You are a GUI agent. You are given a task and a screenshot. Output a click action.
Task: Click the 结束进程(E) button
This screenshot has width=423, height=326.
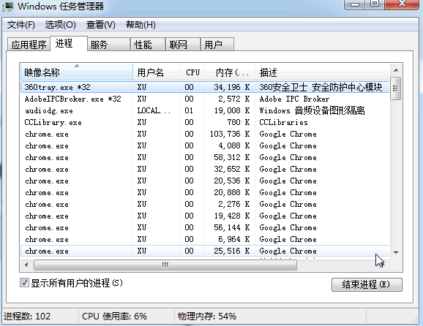(x=367, y=284)
